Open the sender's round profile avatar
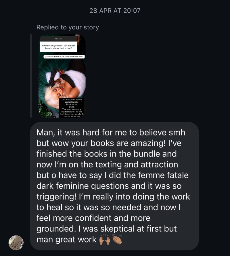 [16, 242]
